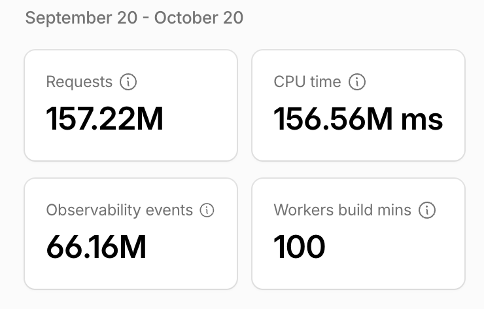
Task: Open the CPU time info tooltip icon
Action: [357, 82]
